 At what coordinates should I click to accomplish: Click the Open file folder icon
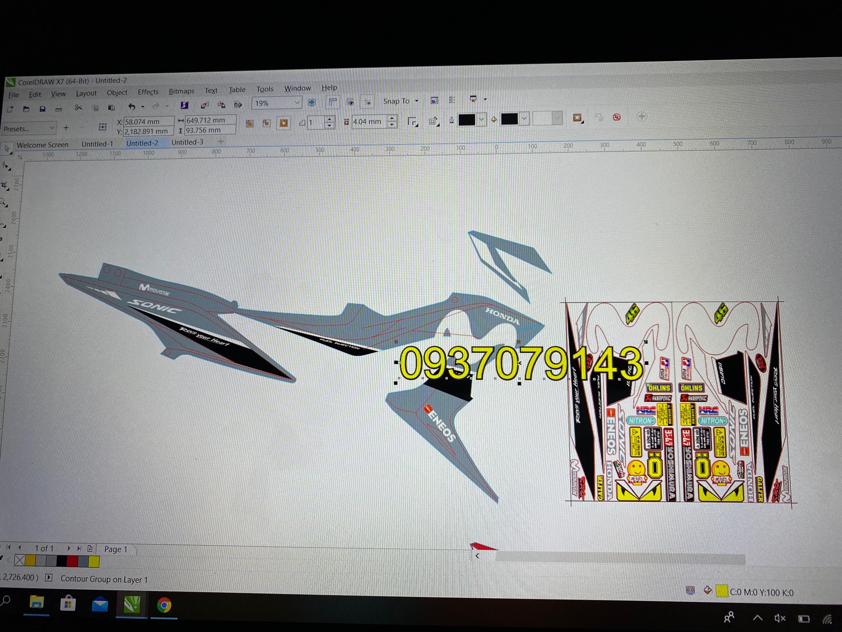[26, 109]
